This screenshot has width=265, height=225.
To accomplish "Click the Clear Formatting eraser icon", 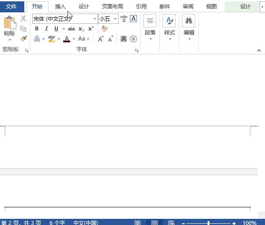I will [x=105, y=29].
